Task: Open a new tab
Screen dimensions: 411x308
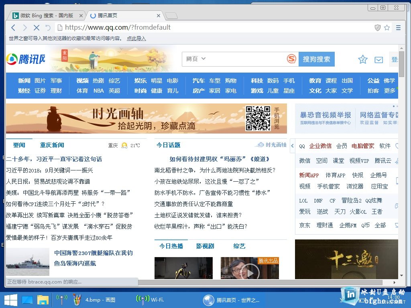Action: click(171, 16)
